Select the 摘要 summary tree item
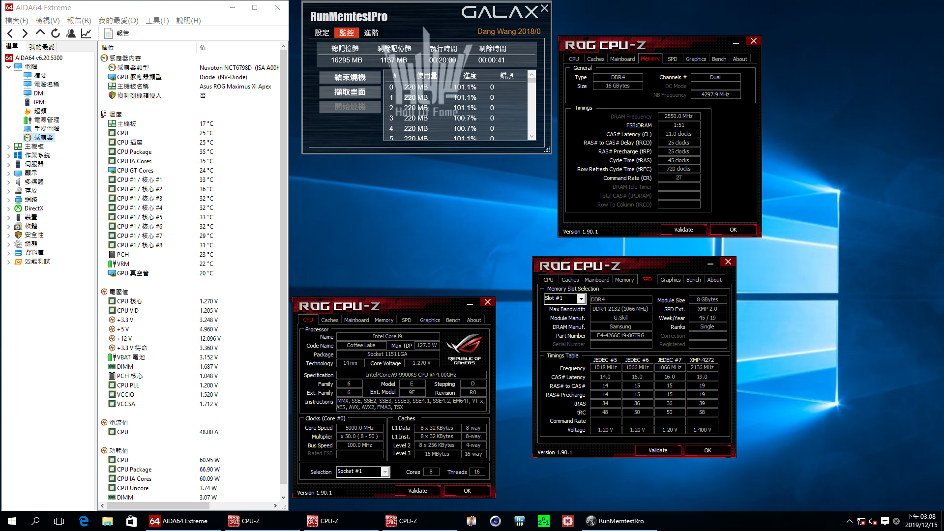944x531 pixels. 40,76
